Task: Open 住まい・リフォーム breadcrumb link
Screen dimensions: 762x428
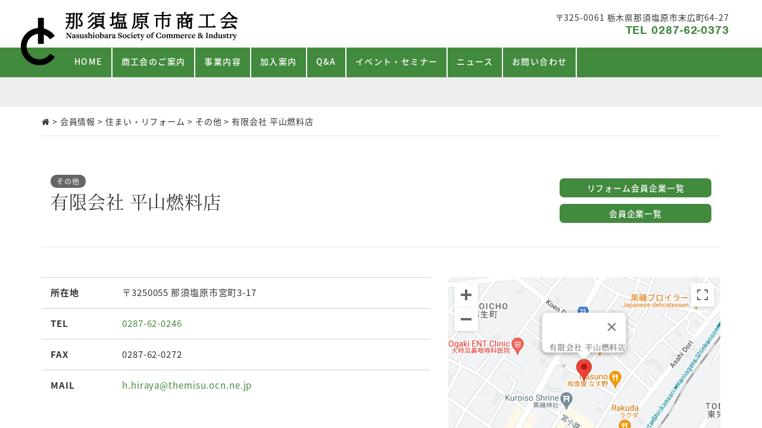Action: coord(145,122)
